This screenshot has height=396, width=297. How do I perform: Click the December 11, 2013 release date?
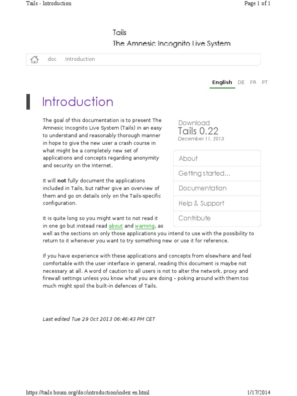(201, 139)
